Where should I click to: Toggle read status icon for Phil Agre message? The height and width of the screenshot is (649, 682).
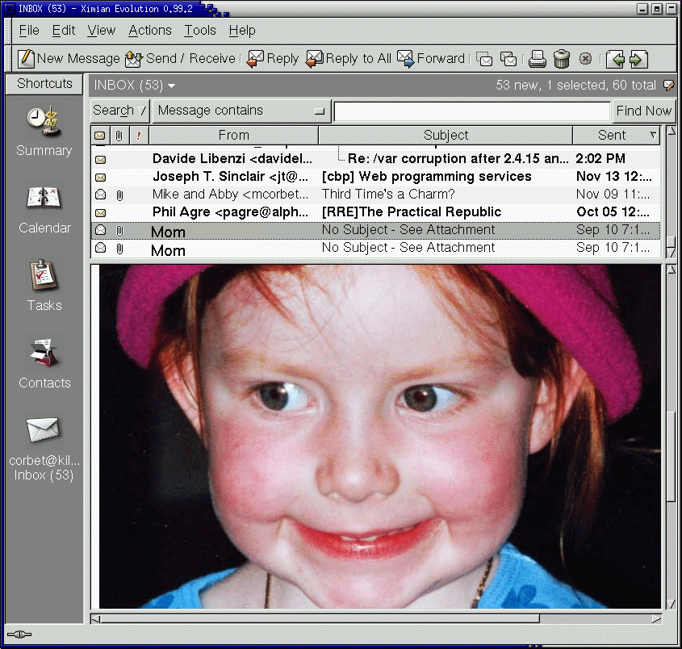pyautogui.click(x=101, y=212)
